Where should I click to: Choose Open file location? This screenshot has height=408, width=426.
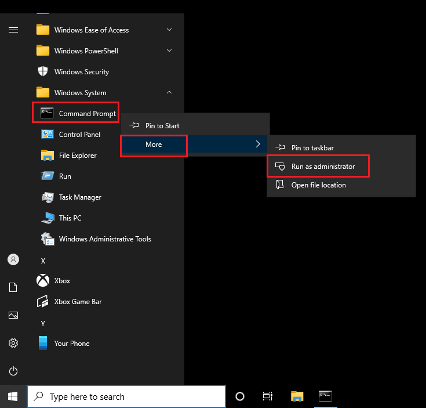pos(341,185)
